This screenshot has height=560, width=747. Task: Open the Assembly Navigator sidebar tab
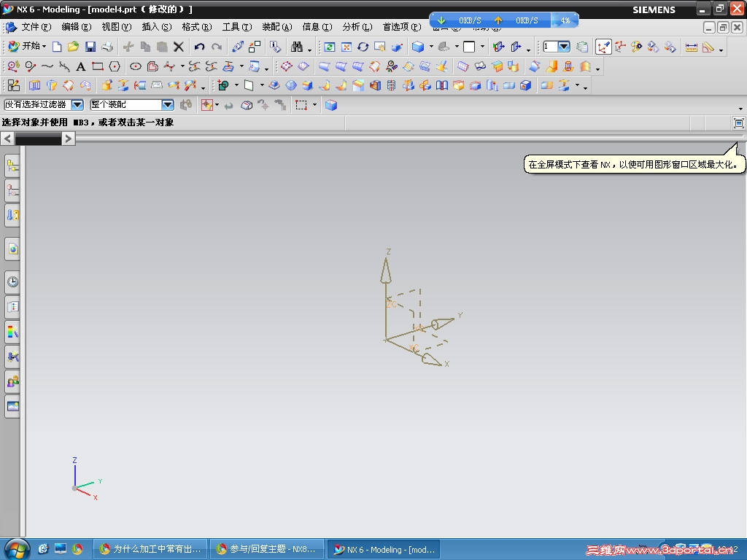pyautogui.click(x=13, y=166)
